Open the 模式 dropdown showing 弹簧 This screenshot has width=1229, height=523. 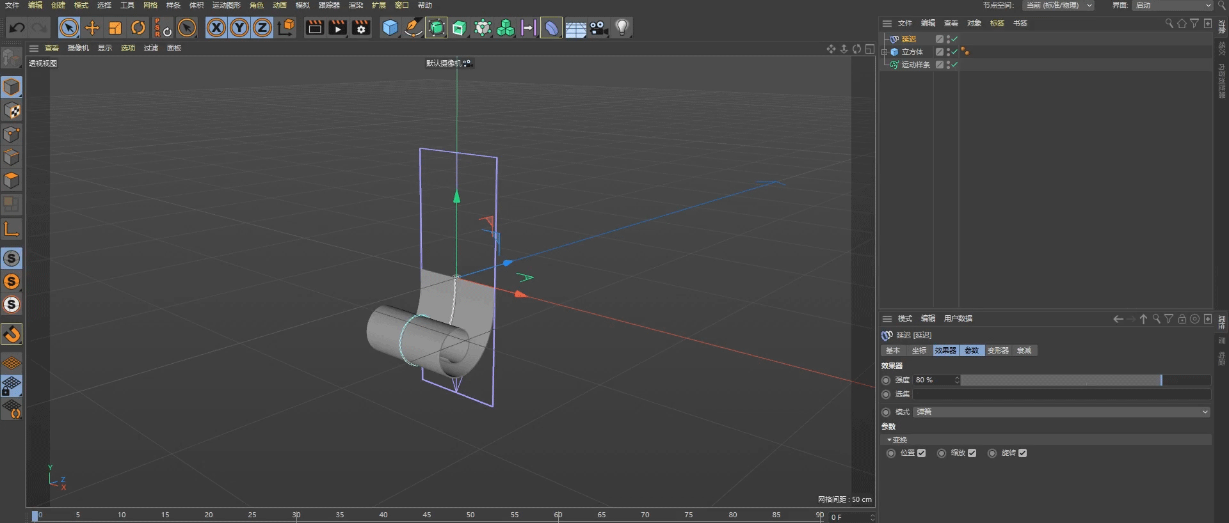tap(1062, 412)
